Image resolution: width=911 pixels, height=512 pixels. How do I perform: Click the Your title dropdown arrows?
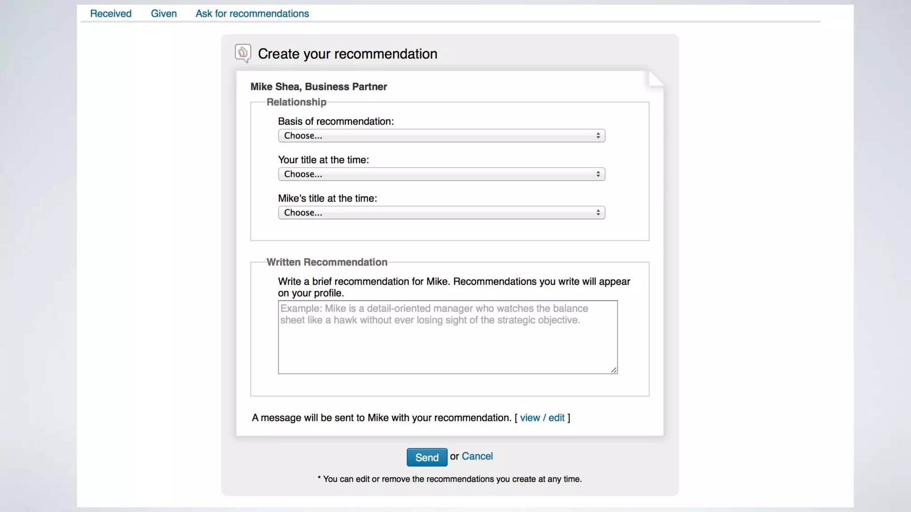(598, 174)
